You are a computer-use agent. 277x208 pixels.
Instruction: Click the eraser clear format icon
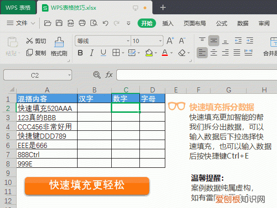click(x=182, y=53)
